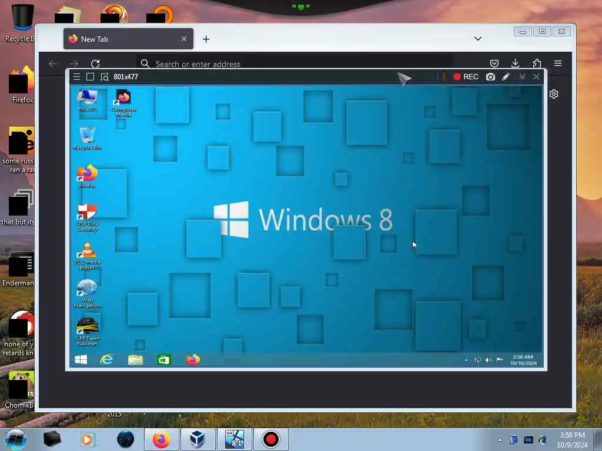
Task: Select Web Navigation shortcut
Action: click(88, 294)
